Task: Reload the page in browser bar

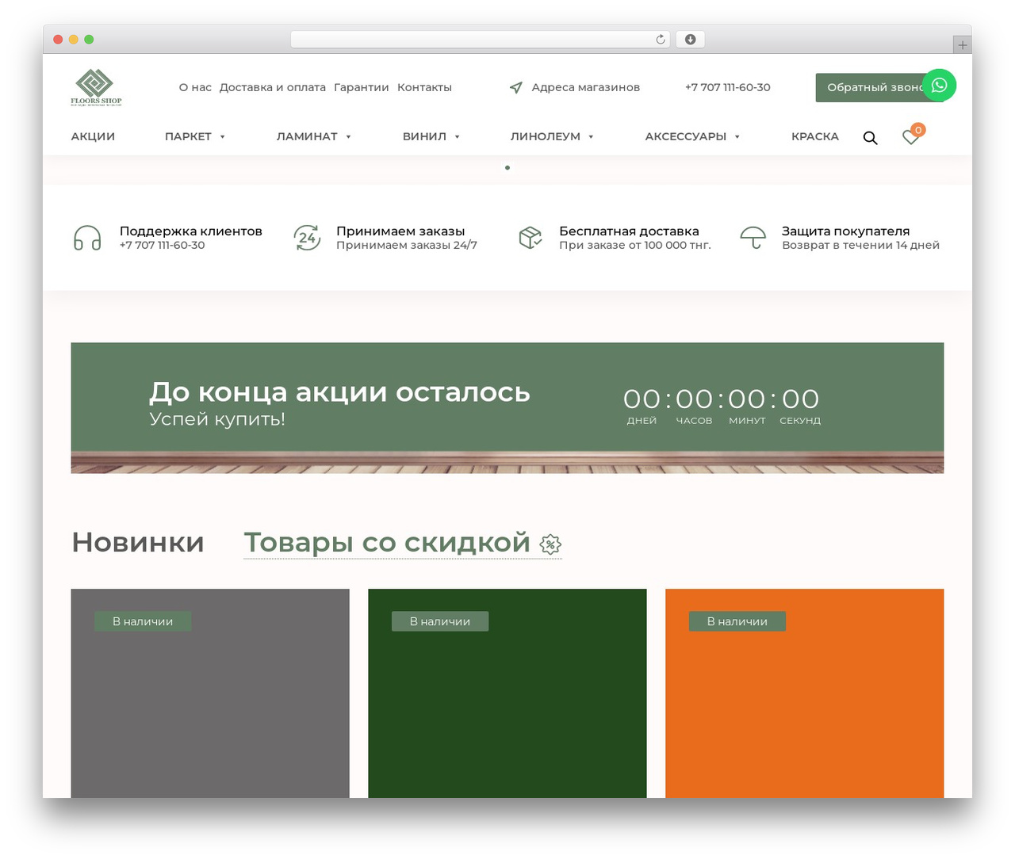Action: click(x=661, y=39)
